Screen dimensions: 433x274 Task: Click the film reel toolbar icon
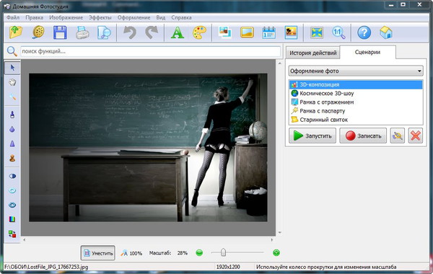38,32
